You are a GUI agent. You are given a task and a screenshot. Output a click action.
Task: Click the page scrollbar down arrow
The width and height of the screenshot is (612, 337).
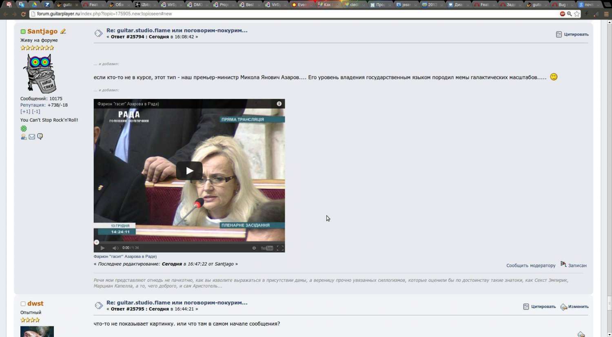(609, 334)
